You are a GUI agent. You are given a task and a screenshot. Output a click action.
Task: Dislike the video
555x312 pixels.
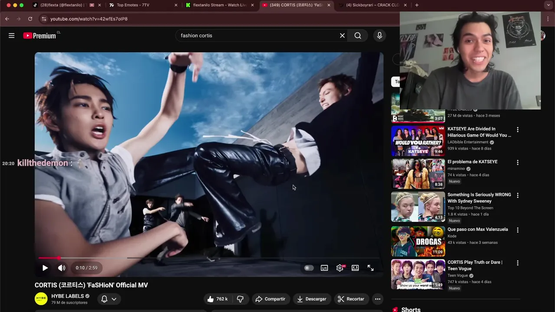coord(240,299)
